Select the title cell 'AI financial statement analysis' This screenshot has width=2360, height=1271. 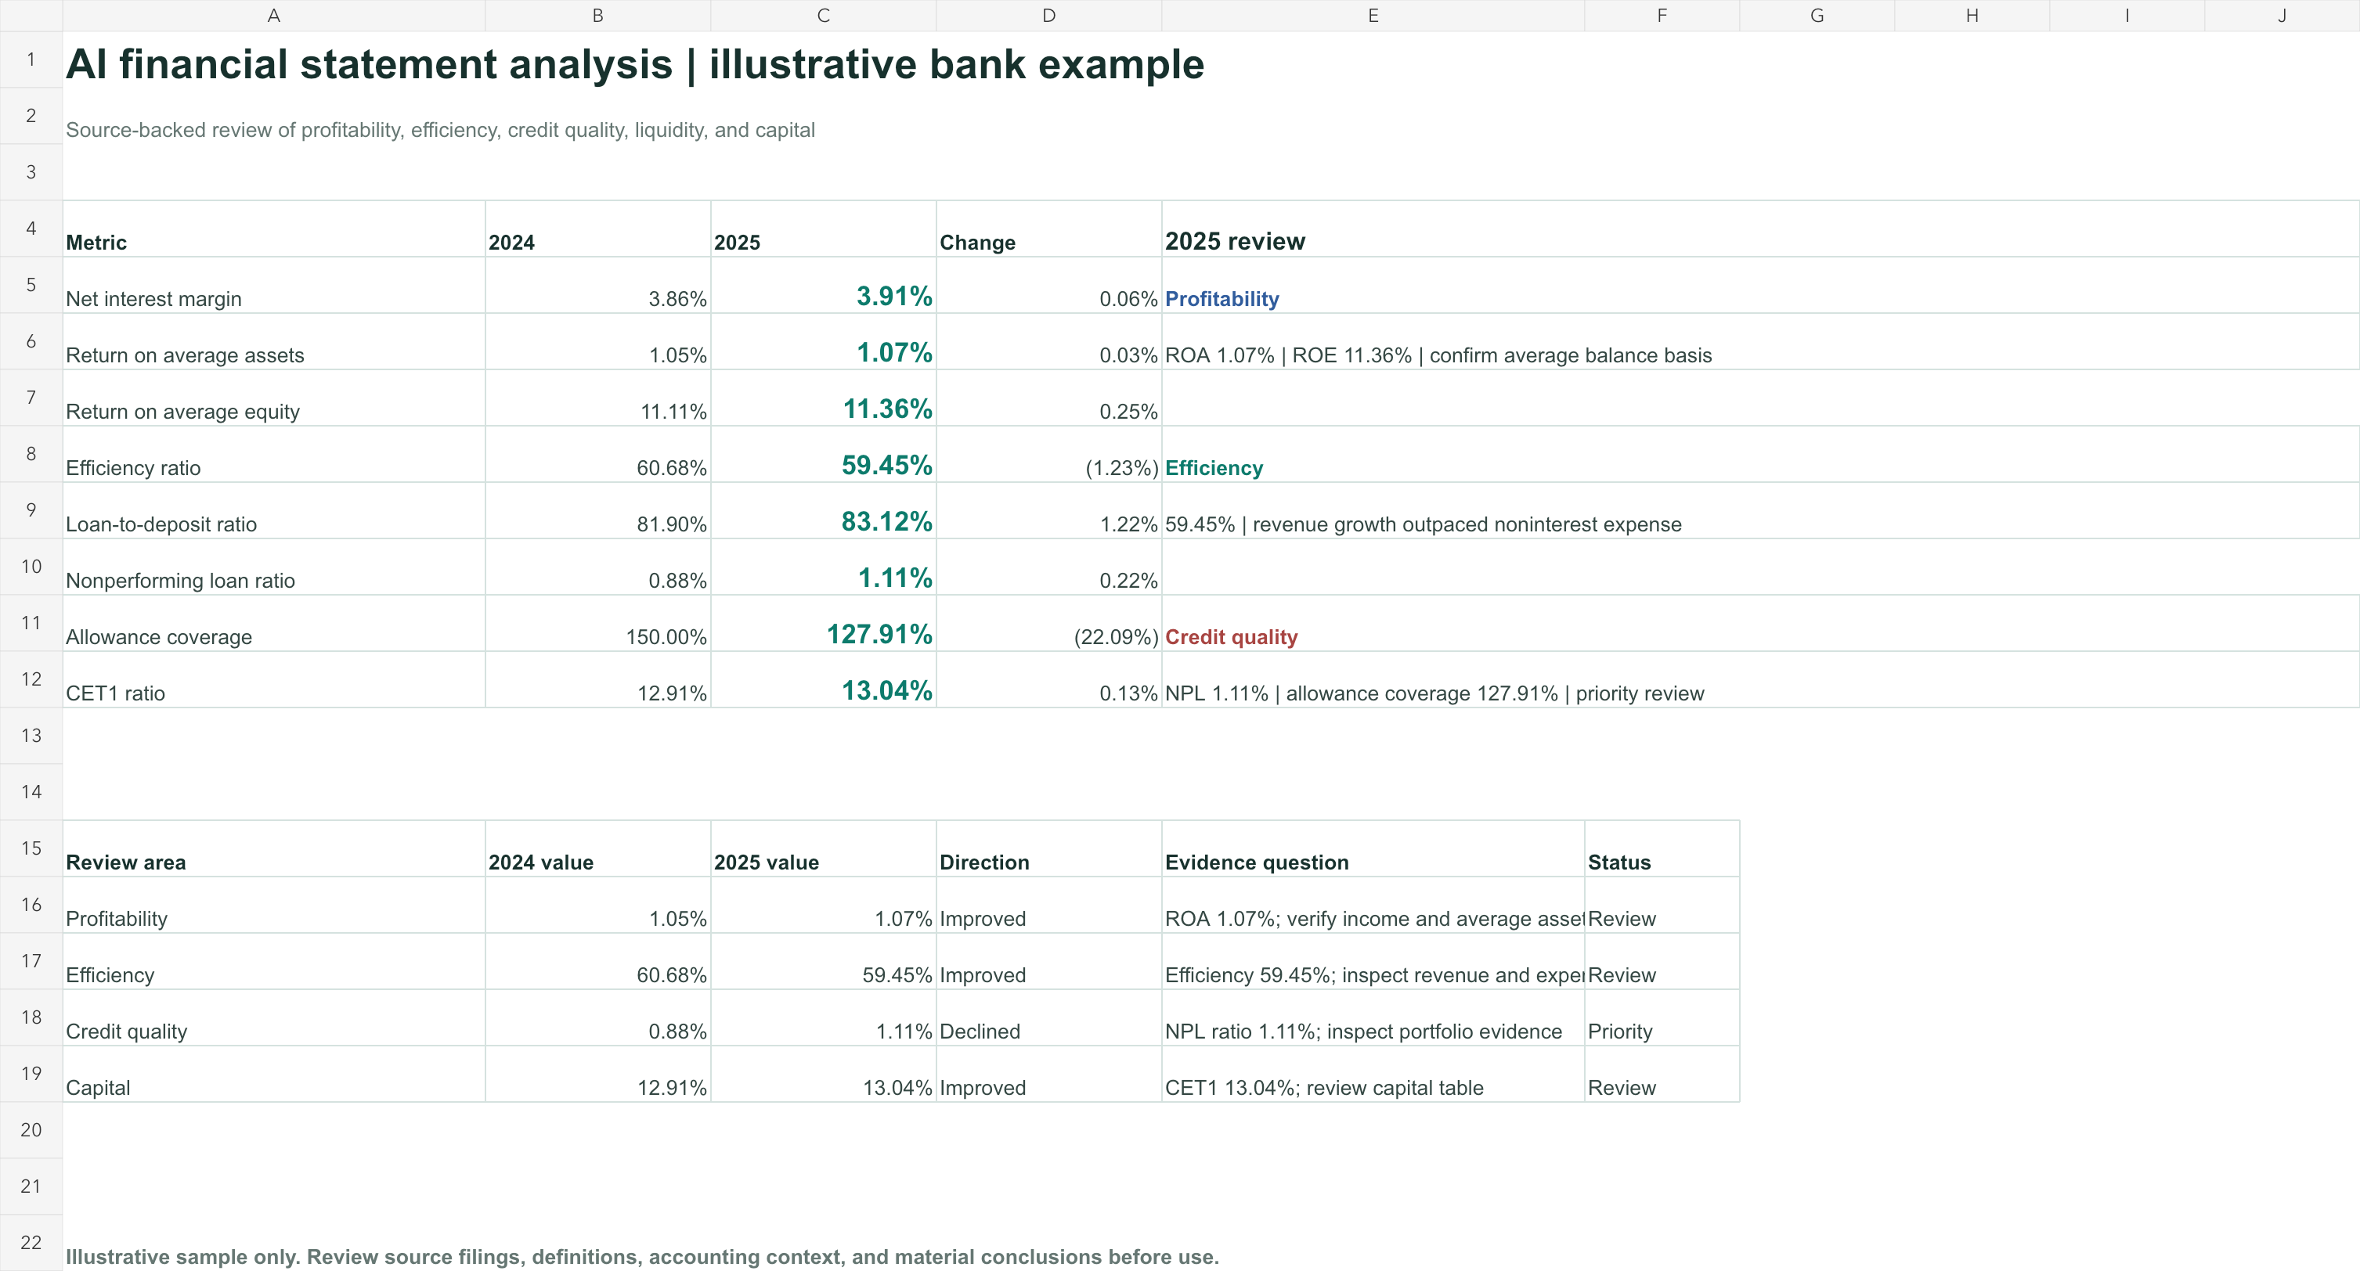(635, 64)
